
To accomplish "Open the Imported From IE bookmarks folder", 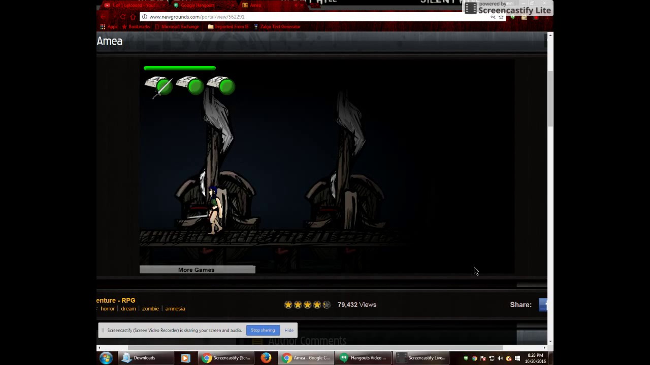I will tap(228, 27).
